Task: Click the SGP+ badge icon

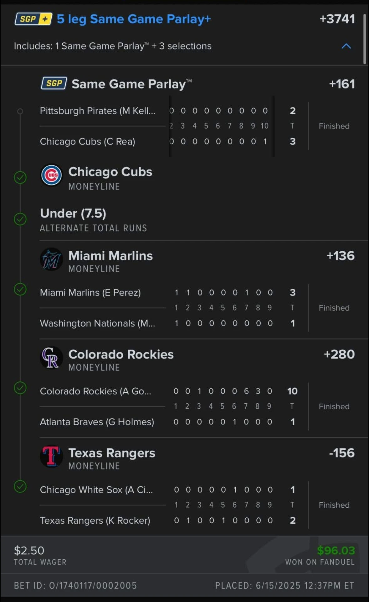Action: click(33, 19)
